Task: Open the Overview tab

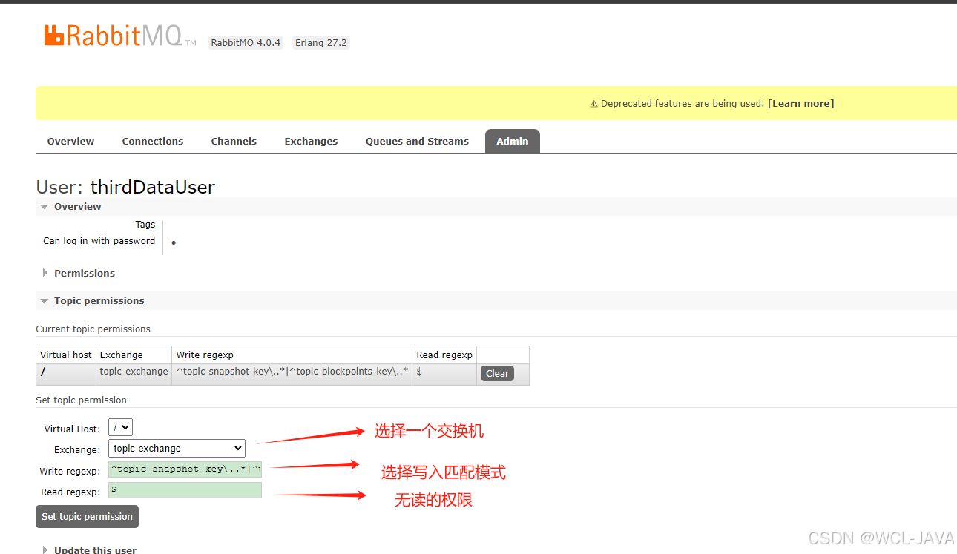Action: [x=70, y=141]
